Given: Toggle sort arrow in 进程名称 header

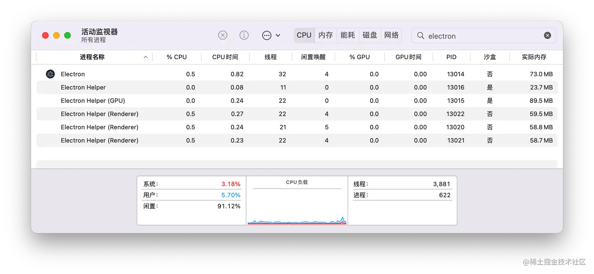Looking at the screenshot, I should [146, 57].
